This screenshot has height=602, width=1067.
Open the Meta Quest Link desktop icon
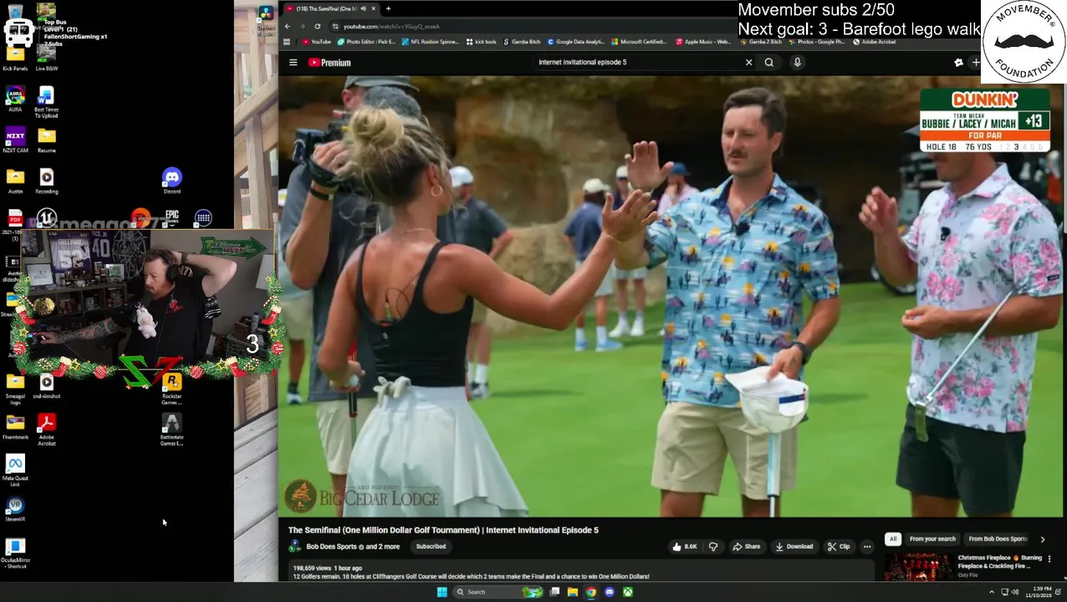(x=15, y=472)
